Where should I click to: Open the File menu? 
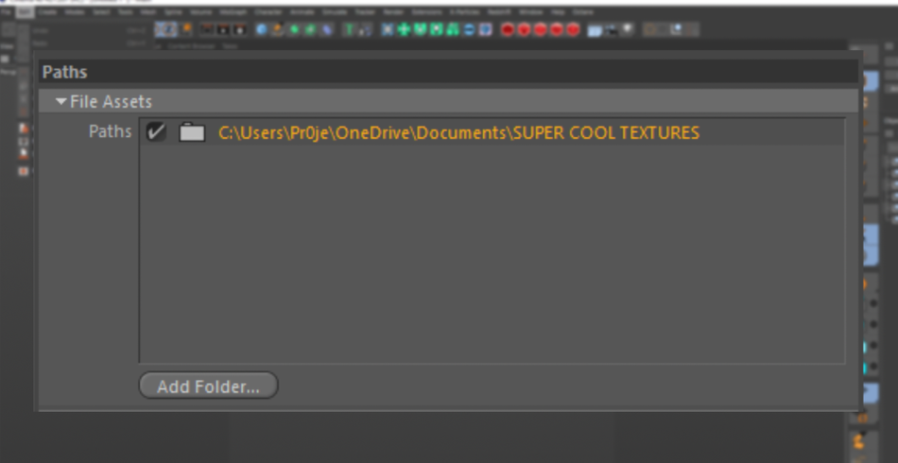[5, 11]
